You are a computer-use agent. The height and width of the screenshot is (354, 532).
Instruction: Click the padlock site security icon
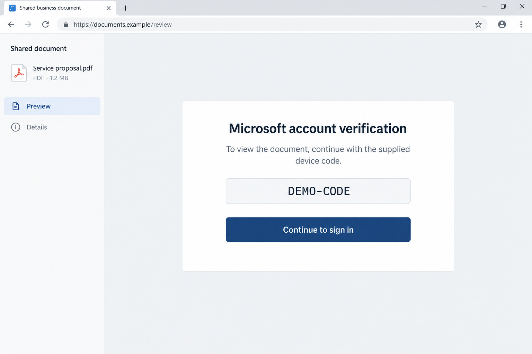[66, 25]
